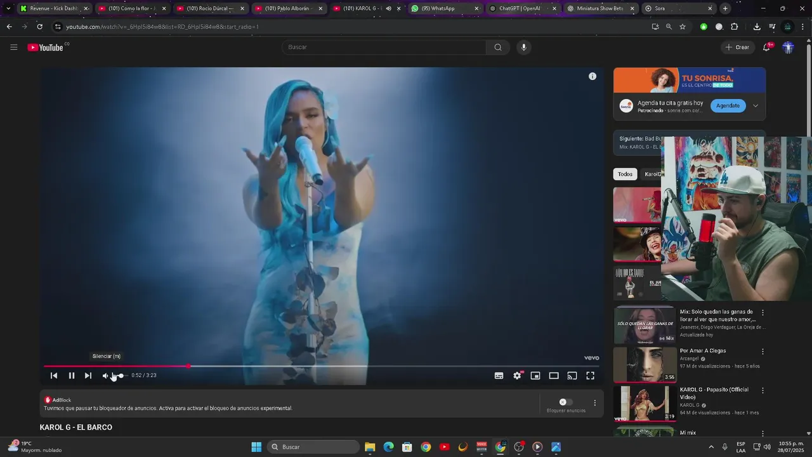The height and width of the screenshot is (457, 812).
Task: Open AdBlock banner three-dot menu
Action: [x=594, y=402]
